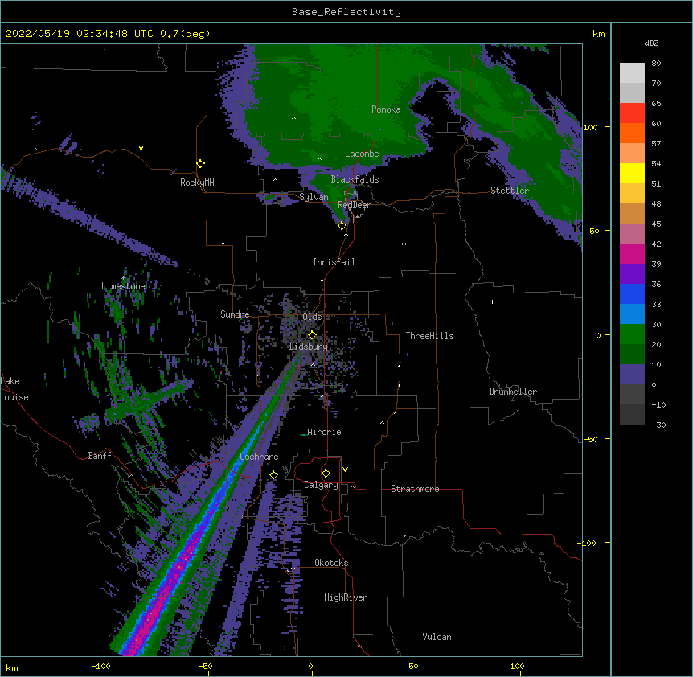Screen dimensions: 693x677
Task: Pick the yellow 51-54 dBZ legend color
Action: click(632, 173)
